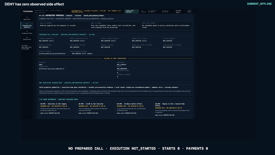Click the Safe argument metadata NOT_CREATED (null) (empty) entry
The width and height of the screenshot is (275, 155).
coord(82,53)
